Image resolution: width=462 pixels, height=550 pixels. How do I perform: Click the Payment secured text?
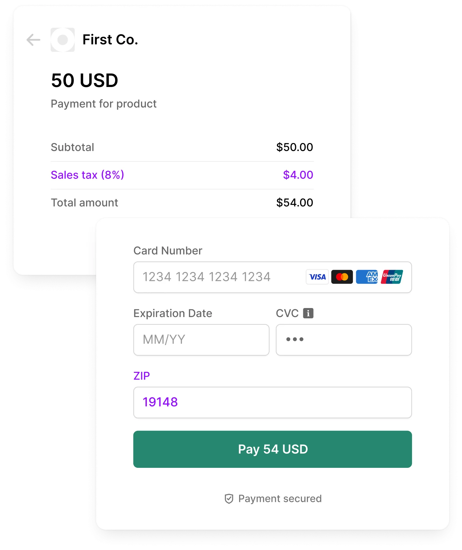coord(279,498)
